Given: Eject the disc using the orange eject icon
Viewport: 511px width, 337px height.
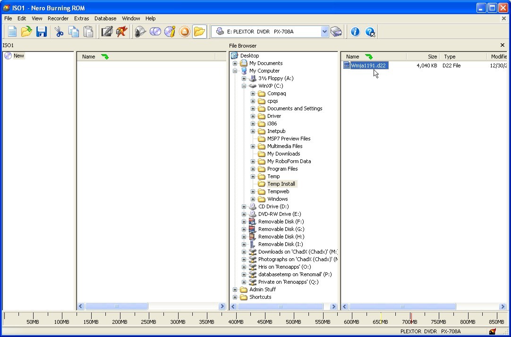Looking at the screenshot, I should point(185,32).
